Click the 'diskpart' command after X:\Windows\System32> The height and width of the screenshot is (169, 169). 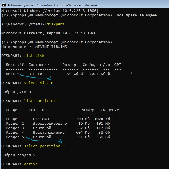pyautogui.click(x=56, y=24)
